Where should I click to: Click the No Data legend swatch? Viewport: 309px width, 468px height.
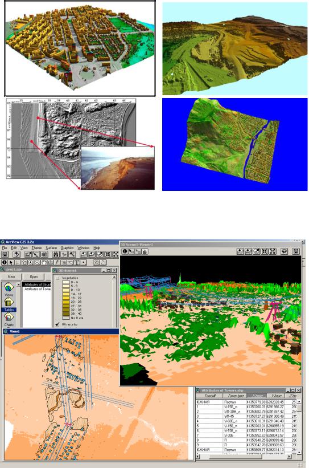coord(66,318)
